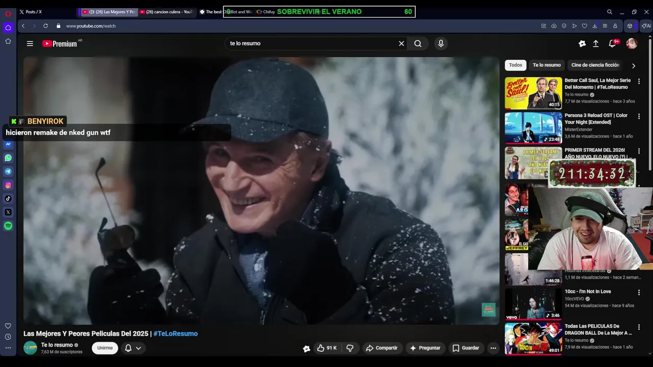Open YouTube notifications bell
Image resolution: width=653 pixels, height=367 pixels.
click(613, 44)
